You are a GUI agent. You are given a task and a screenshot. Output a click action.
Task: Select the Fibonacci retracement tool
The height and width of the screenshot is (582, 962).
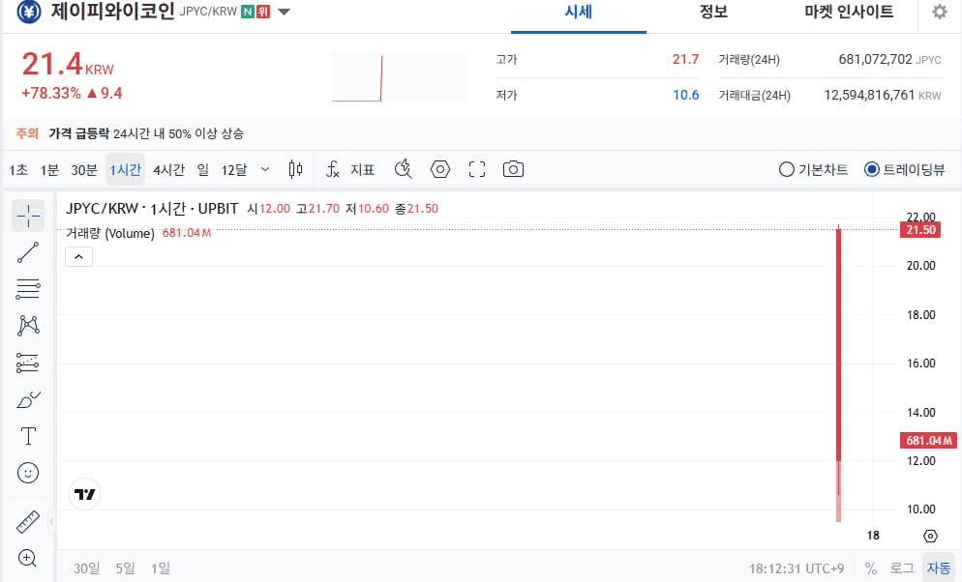click(x=28, y=288)
